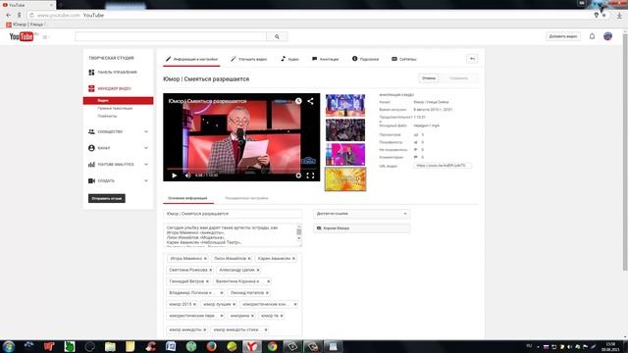
Task: Open the privacy dropdown Доступ по ссылке
Action: (361, 214)
